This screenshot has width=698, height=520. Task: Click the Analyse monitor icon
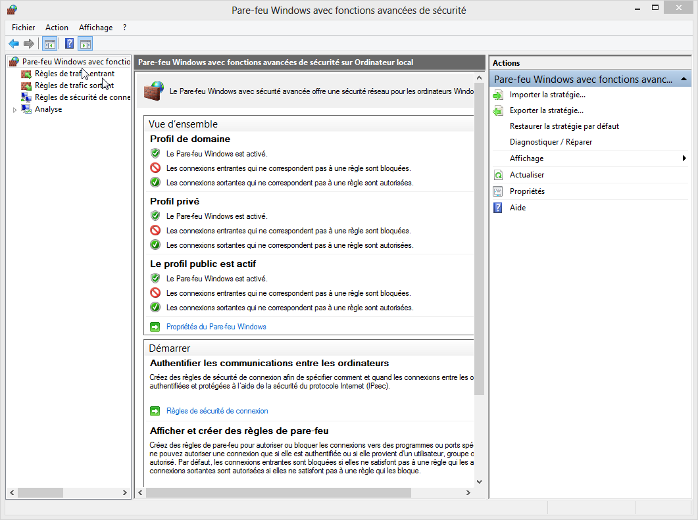coord(26,109)
